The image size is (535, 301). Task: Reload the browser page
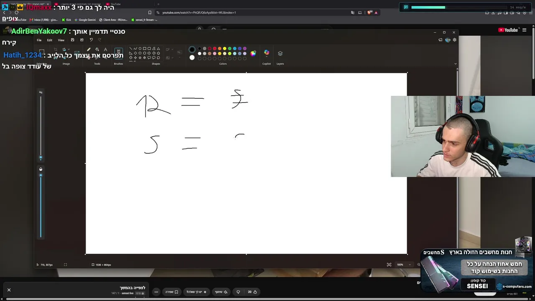click(17, 13)
